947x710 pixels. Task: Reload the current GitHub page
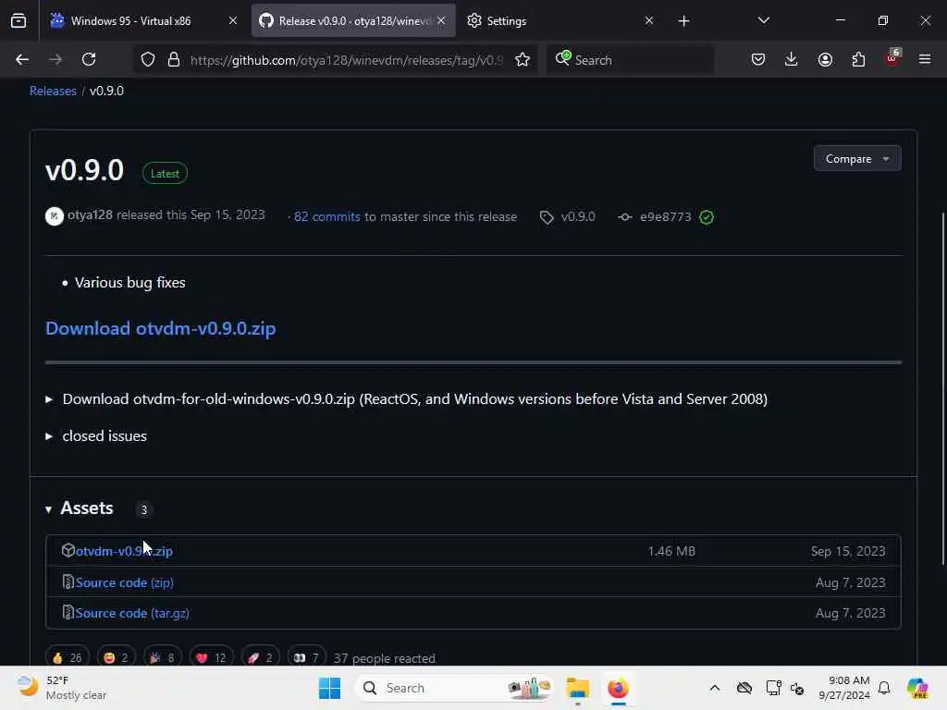coord(89,59)
